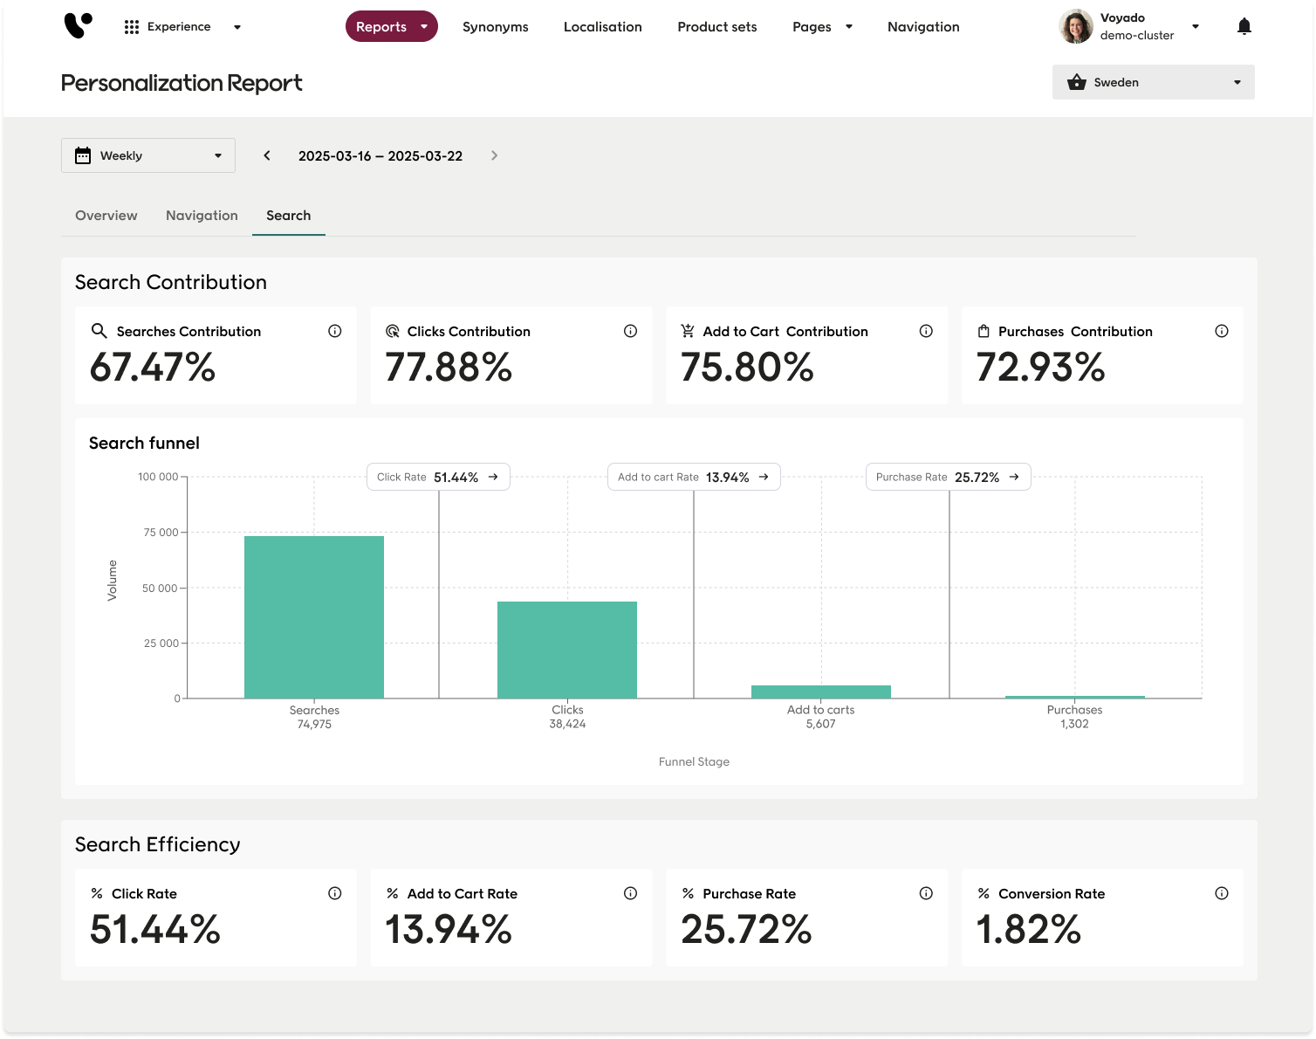Advance to next week with right arrow
1316x1039 pixels.
click(x=494, y=155)
